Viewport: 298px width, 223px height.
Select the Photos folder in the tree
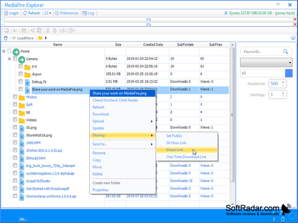point(32,97)
